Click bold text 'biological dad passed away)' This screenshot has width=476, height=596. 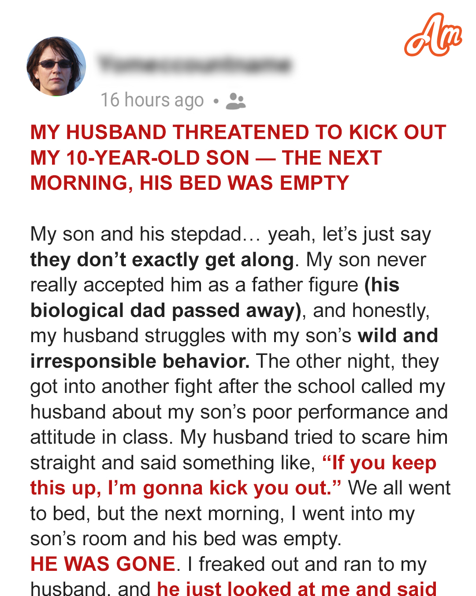pos(166,310)
